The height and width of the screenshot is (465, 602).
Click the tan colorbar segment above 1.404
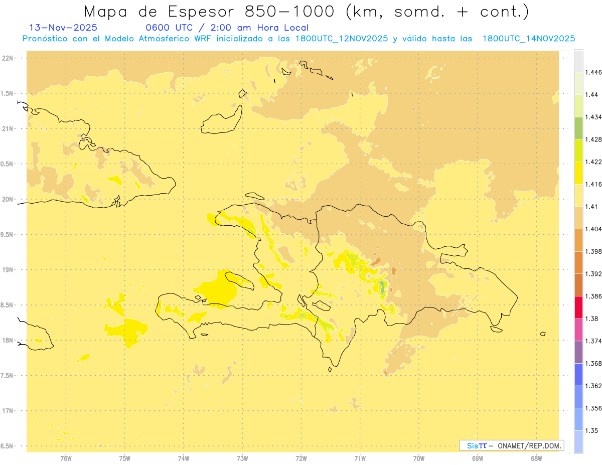coord(578,218)
